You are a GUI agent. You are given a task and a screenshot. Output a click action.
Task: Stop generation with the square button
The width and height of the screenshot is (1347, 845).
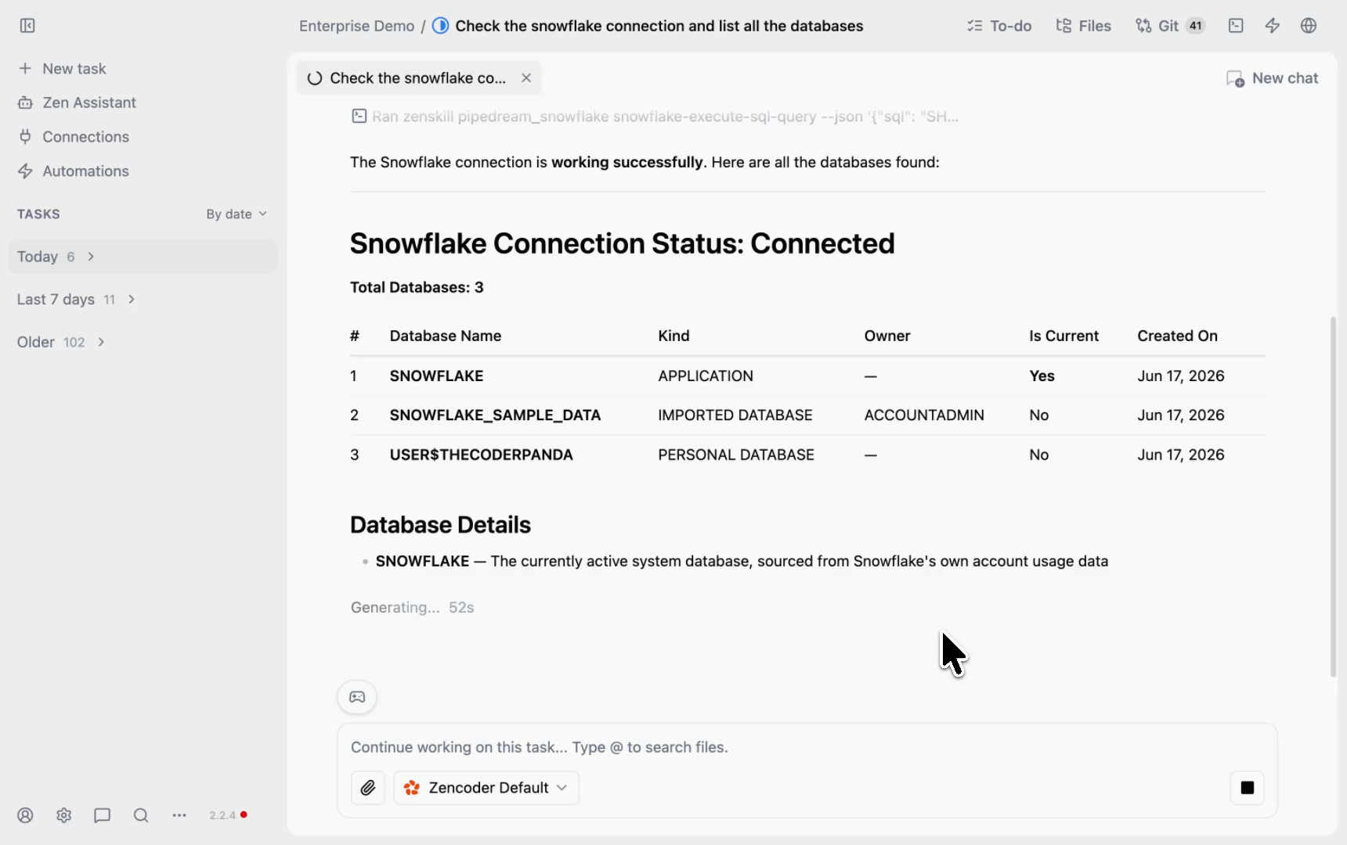(x=1248, y=788)
